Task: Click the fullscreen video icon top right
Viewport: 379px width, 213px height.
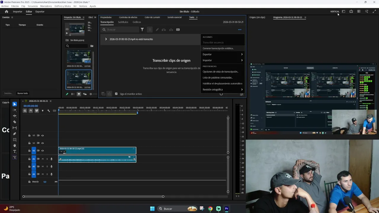Action: tap(374, 12)
